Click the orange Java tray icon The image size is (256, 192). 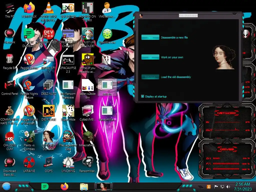pyautogui.click(x=209, y=186)
